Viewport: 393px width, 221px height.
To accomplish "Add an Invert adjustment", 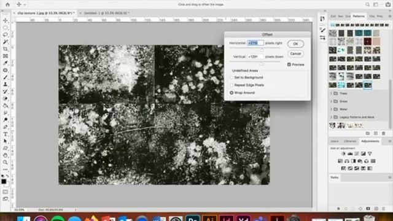I will (344, 168).
